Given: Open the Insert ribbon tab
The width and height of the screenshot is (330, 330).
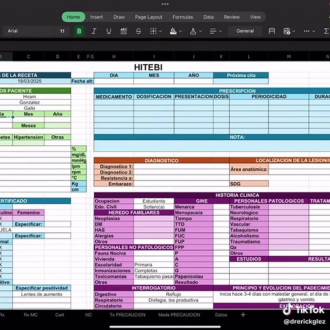Looking at the screenshot, I should pyautogui.click(x=96, y=17).
